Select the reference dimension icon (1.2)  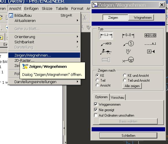pyautogui.click(x=128, y=35)
